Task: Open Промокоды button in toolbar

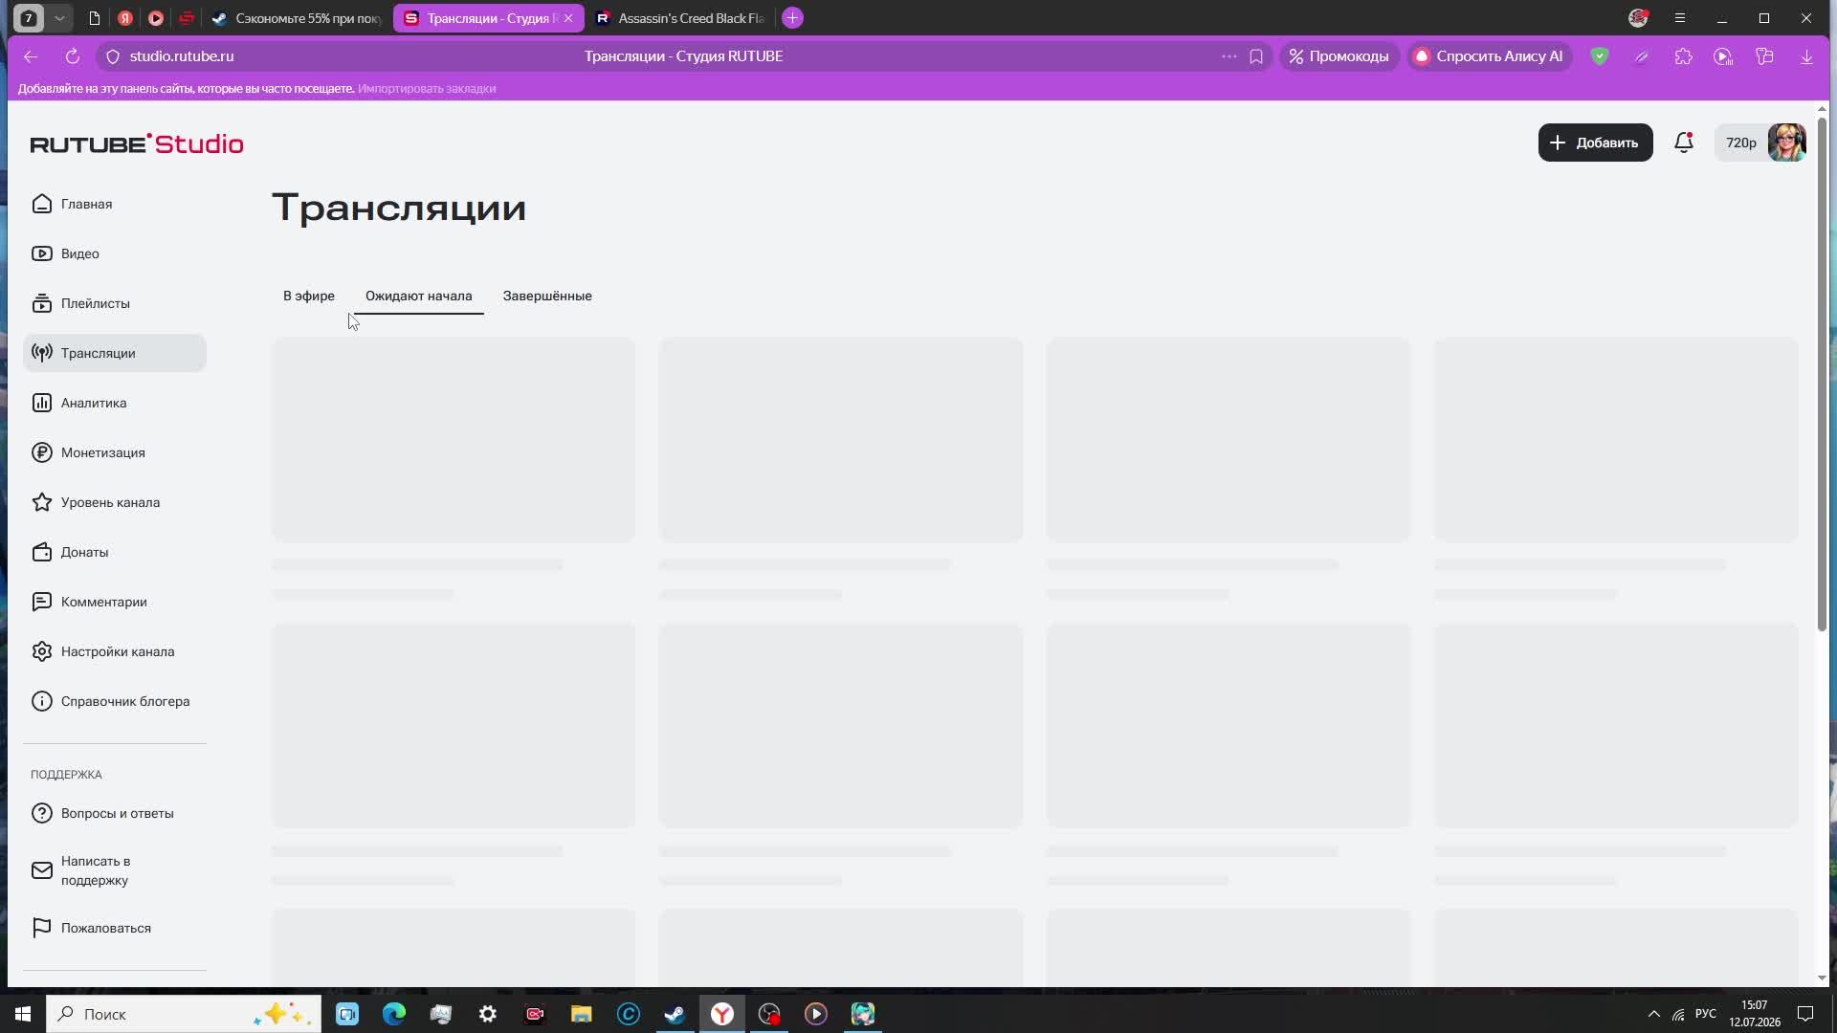Action: pyautogui.click(x=1339, y=56)
